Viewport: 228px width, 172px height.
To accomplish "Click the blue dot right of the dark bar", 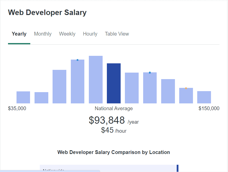I will 150,73.
